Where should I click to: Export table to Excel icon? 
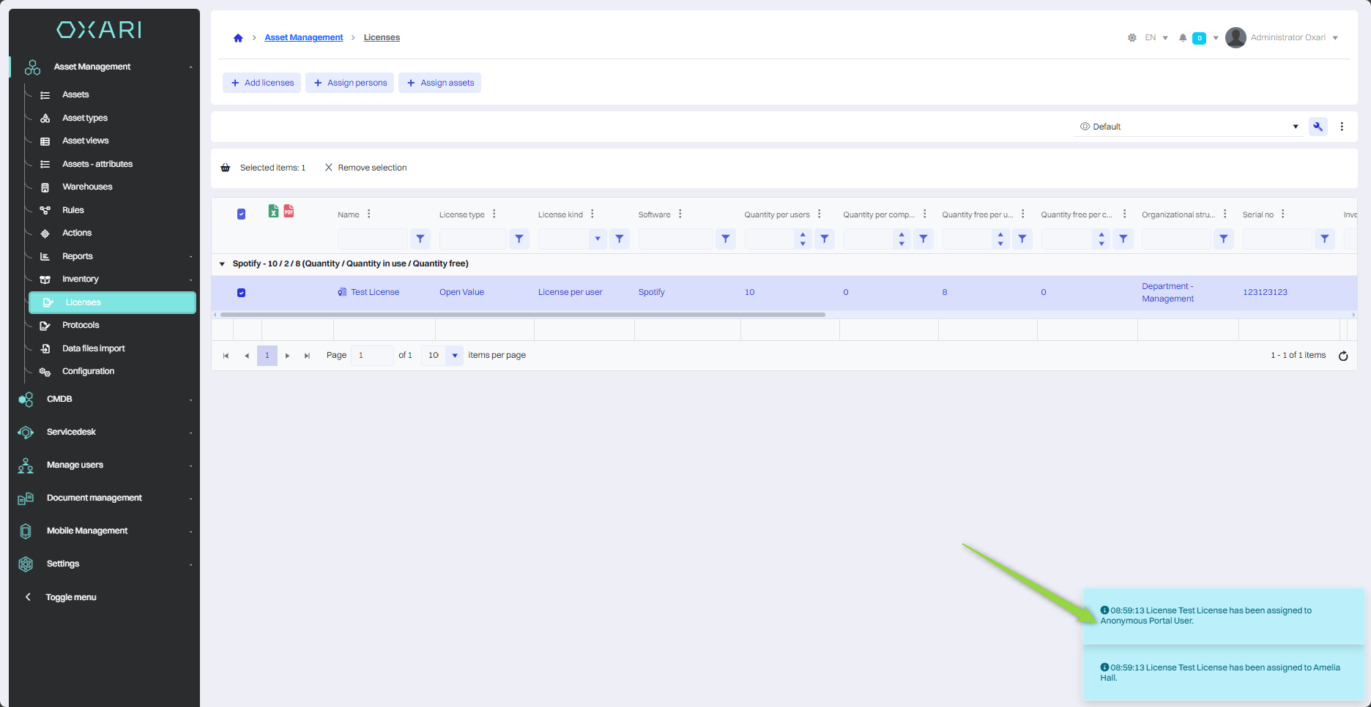click(273, 212)
